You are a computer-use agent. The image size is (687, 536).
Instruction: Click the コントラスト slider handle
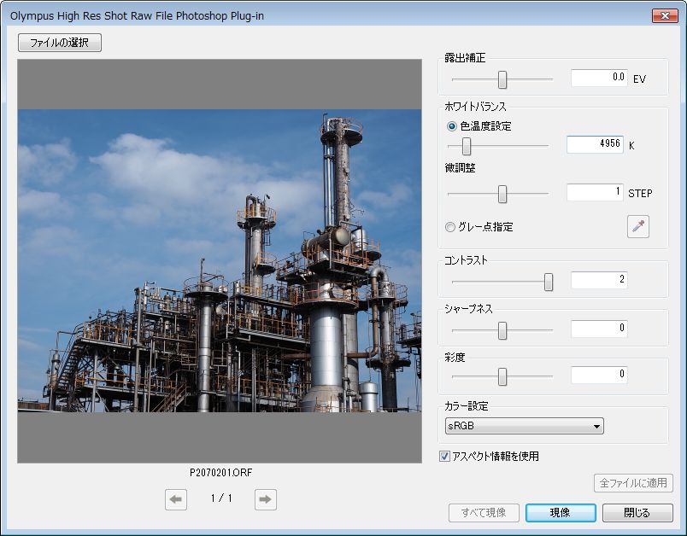[x=549, y=282]
